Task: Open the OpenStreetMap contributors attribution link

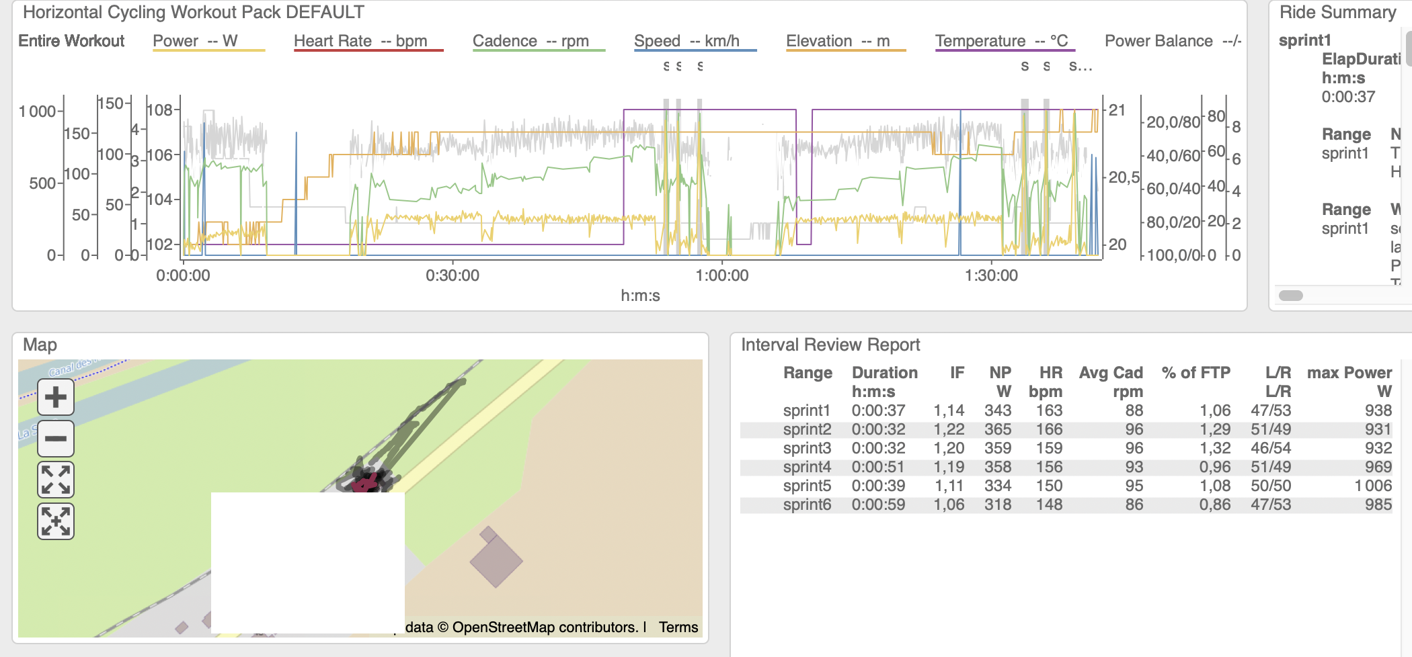Action: [544, 627]
